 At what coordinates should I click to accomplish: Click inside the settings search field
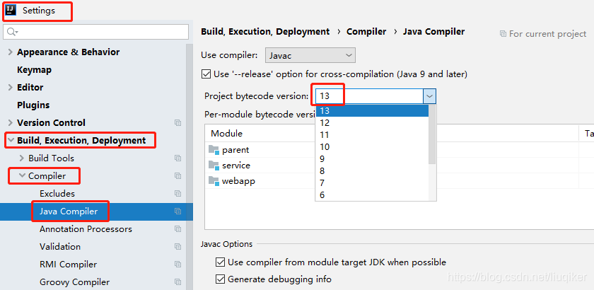[x=96, y=32]
